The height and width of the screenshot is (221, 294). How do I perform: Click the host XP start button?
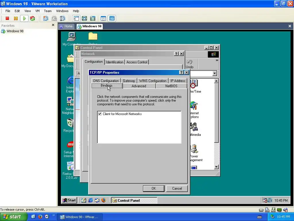[x=13, y=217]
